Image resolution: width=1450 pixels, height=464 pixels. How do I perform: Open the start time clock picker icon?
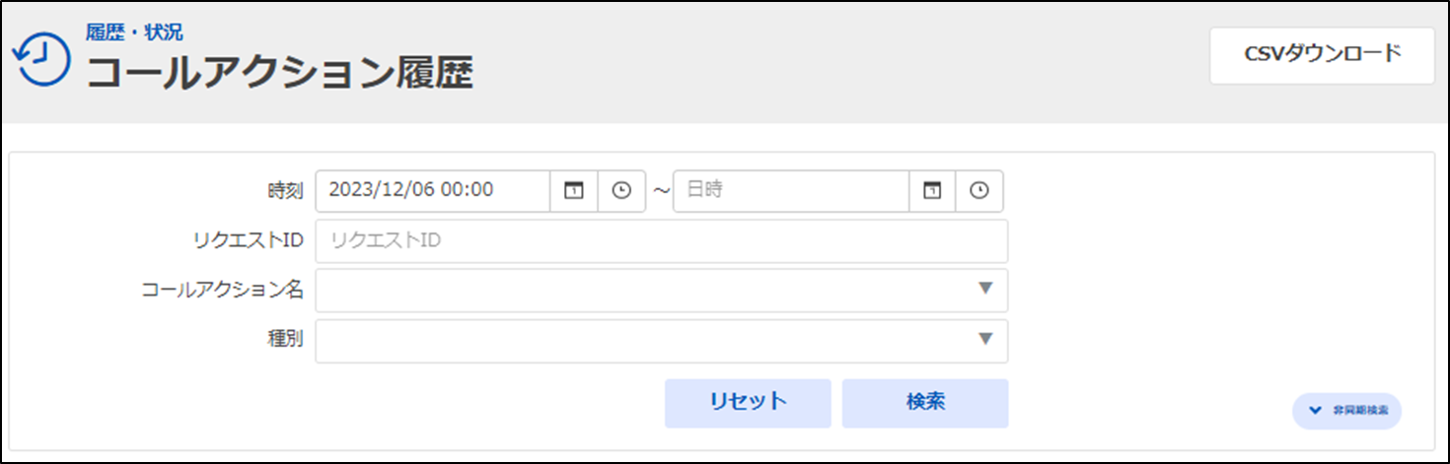coord(621,191)
